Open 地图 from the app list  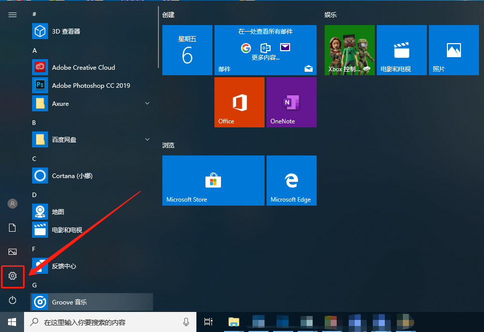pyautogui.click(x=92, y=212)
